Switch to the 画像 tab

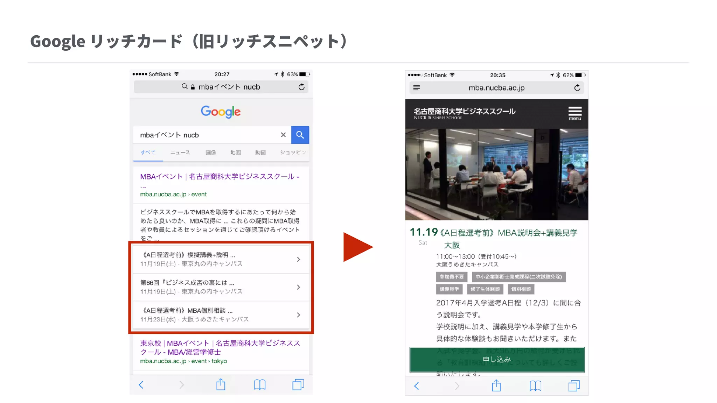click(x=211, y=153)
